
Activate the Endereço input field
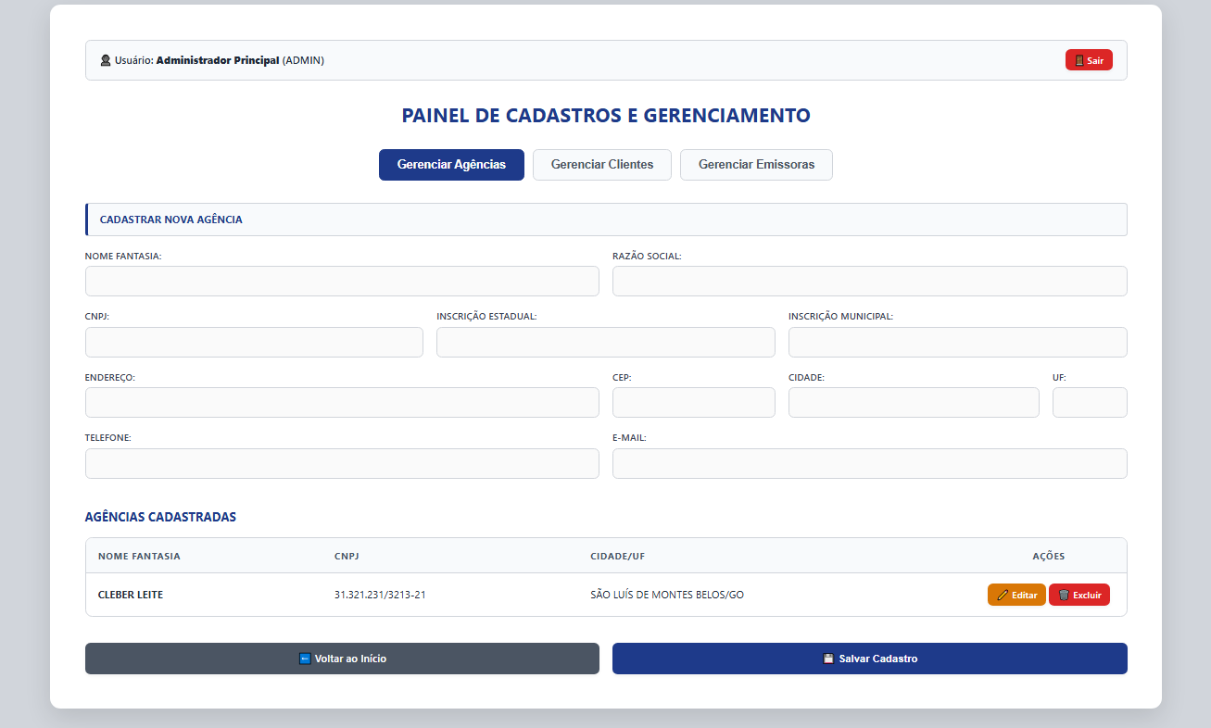(x=342, y=403)
